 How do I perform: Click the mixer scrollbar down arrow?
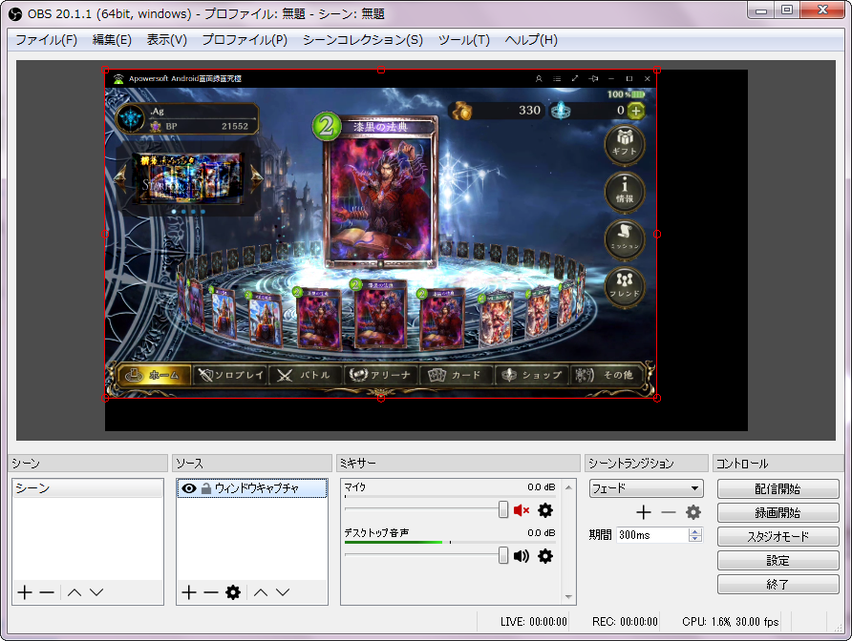point(568,597)
